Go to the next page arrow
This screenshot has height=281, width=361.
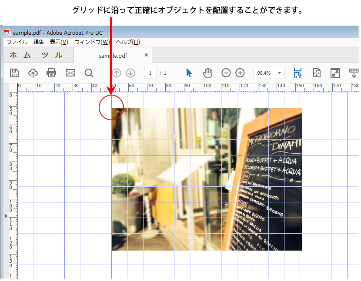130,73
